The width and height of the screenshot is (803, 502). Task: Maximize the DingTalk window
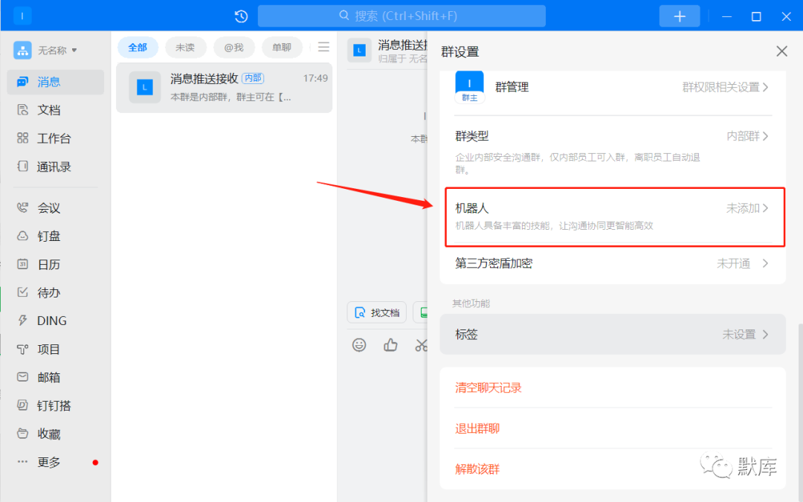coord(756,16)
